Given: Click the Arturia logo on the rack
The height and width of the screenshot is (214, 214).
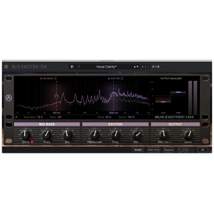Looking at the screenshot, I should tap(9, 98).
